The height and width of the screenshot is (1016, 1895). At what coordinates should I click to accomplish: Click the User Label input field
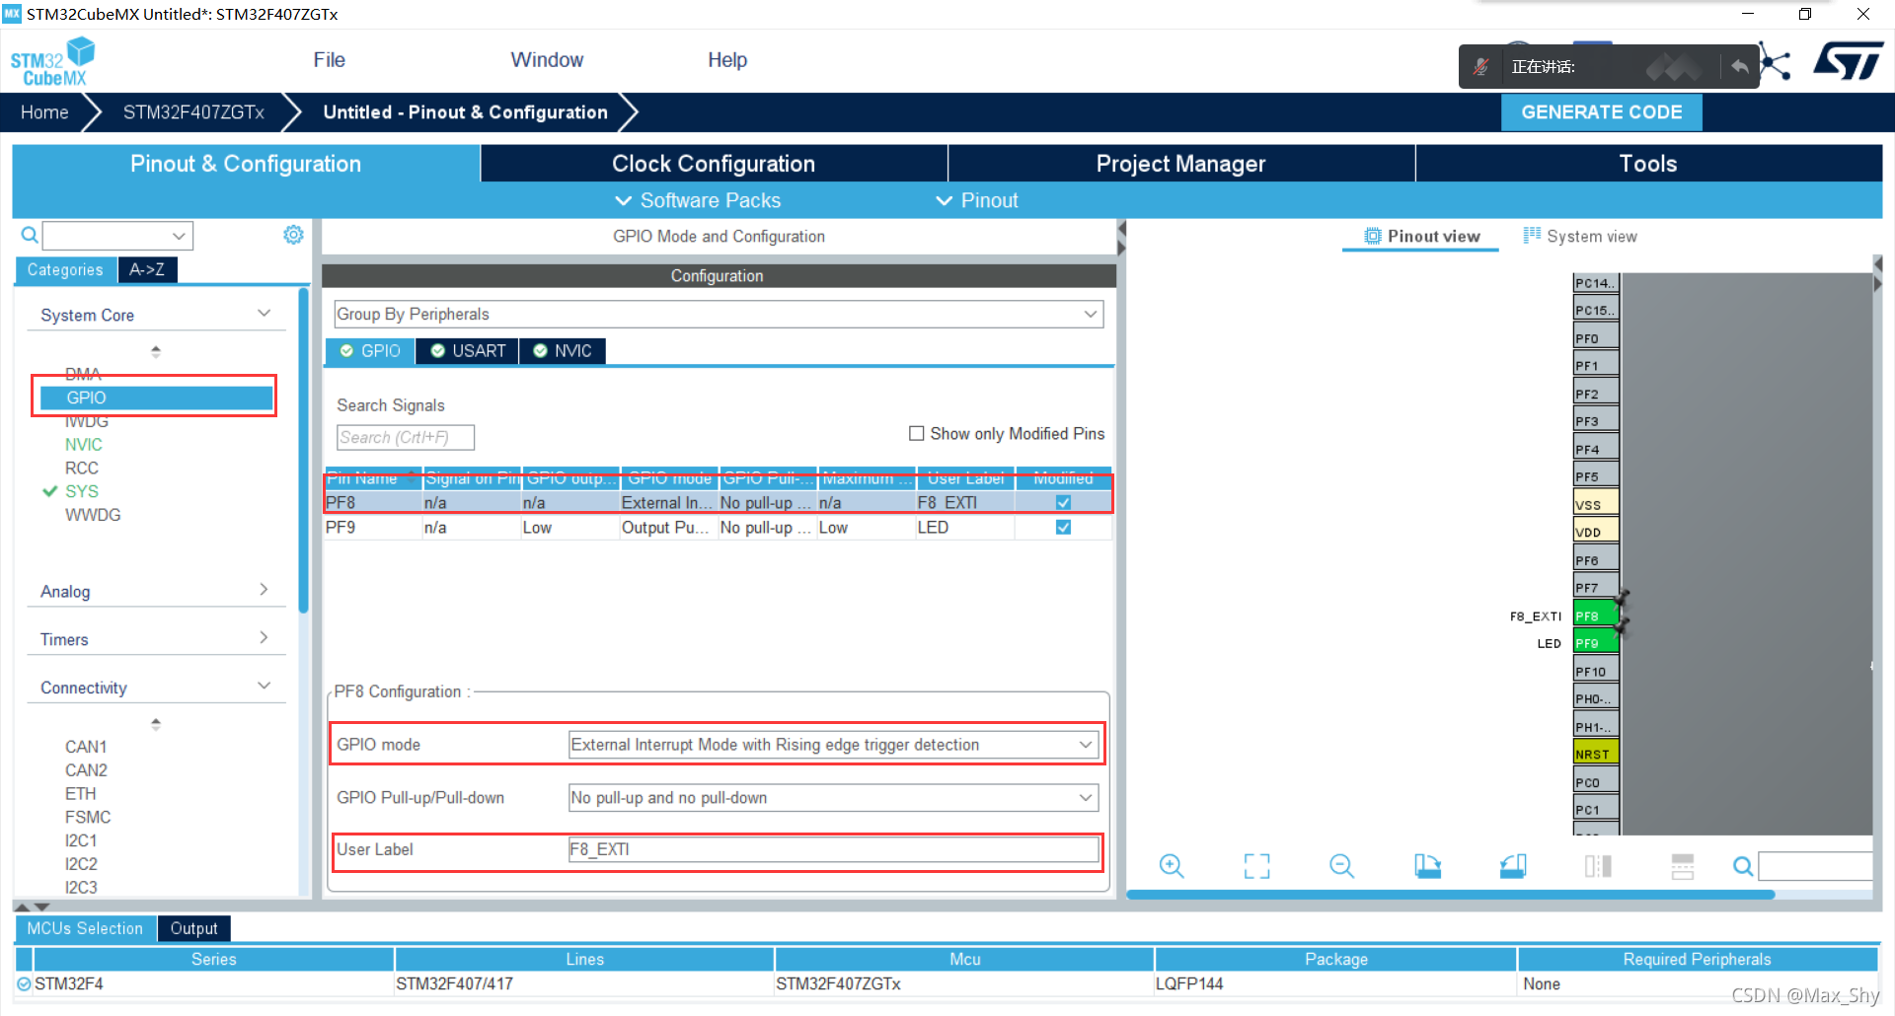click(x=834, y=849)
